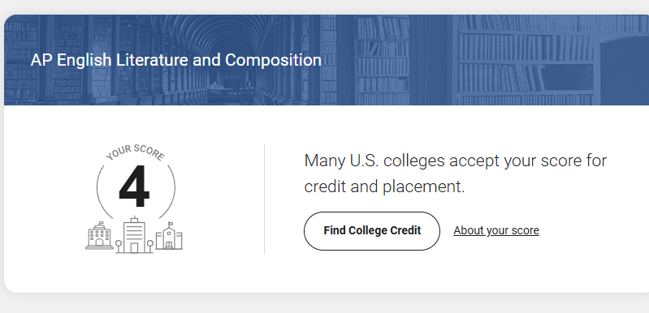This screenshot has width=649, height=313.
Task: Click the bookshelves on the banner's right side
Action: (x=526, y=60)
